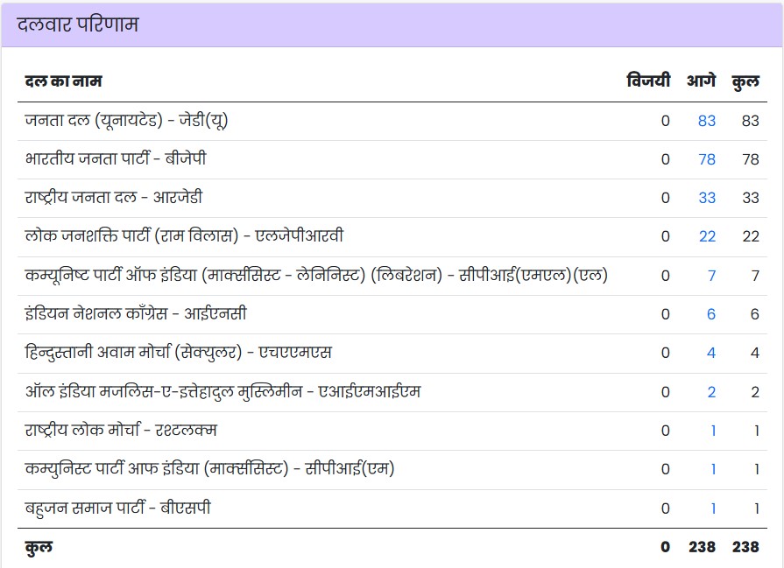Click the bold कुल label in the footer row
The height and width of the screenshot is (568, 784).
coord(39,546)
